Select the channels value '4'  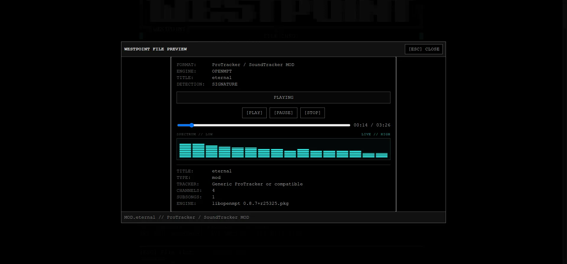(213, 191)
